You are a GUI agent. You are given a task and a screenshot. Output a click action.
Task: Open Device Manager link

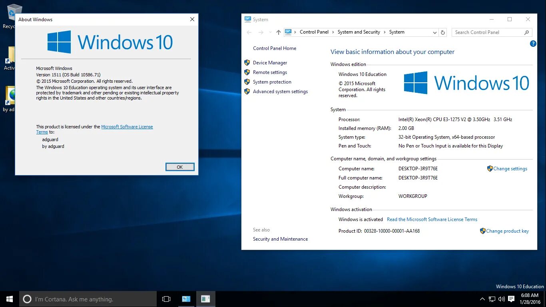pyautogui.click(x=270, y=63)
